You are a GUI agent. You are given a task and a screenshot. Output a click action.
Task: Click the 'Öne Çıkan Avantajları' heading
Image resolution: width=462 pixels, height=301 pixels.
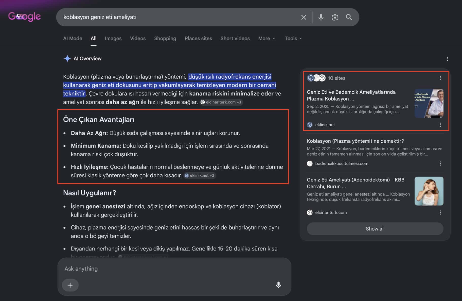coord(99,120)
